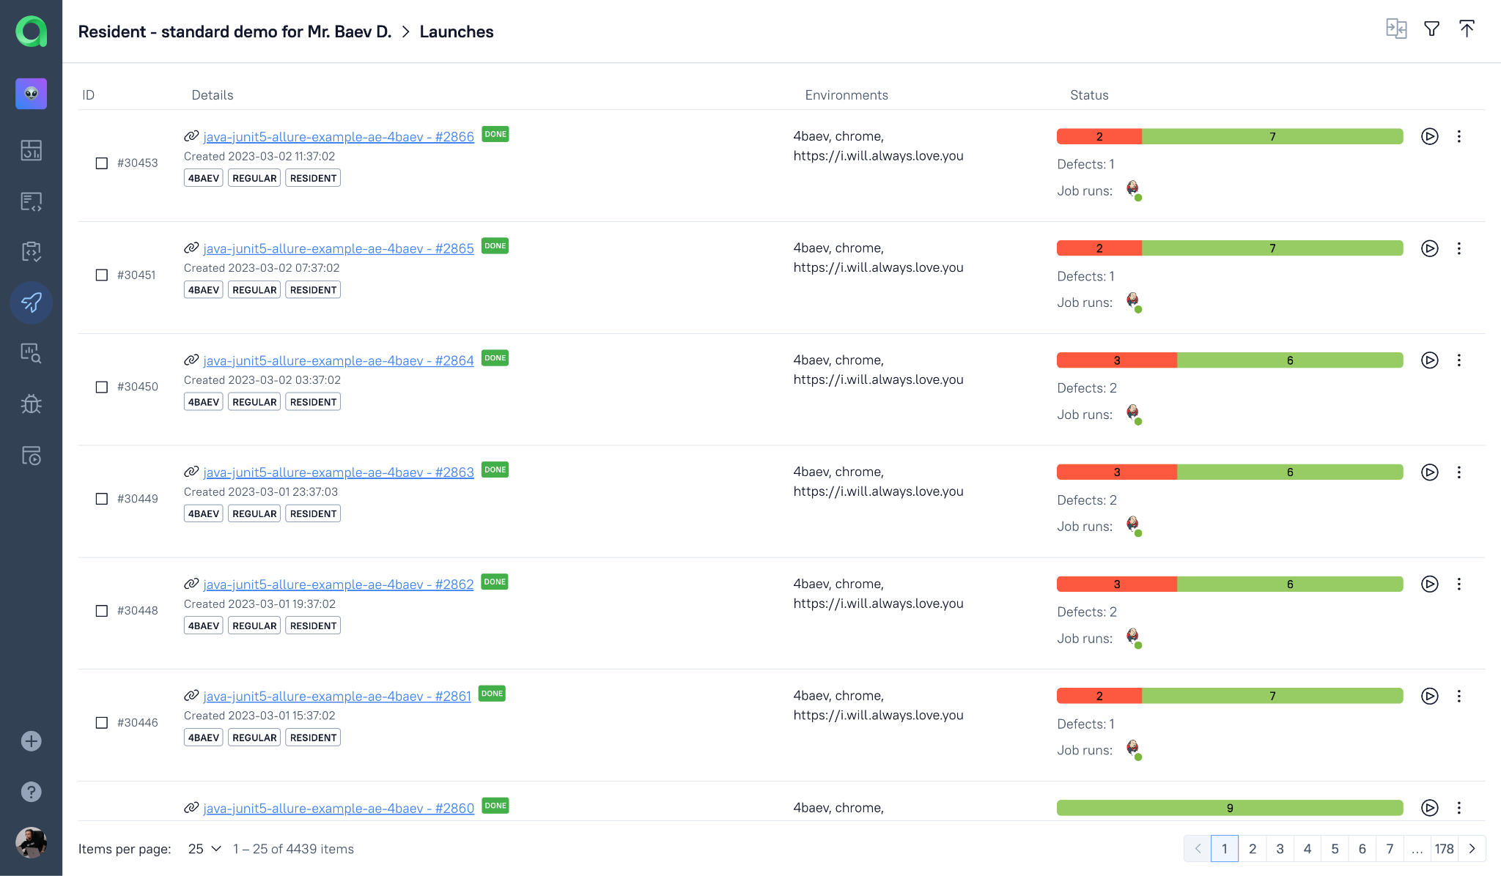Image resolution: width=1501 pixels, height=876 pixels.
Task: Jump to last page 178
Action: 1444,849
